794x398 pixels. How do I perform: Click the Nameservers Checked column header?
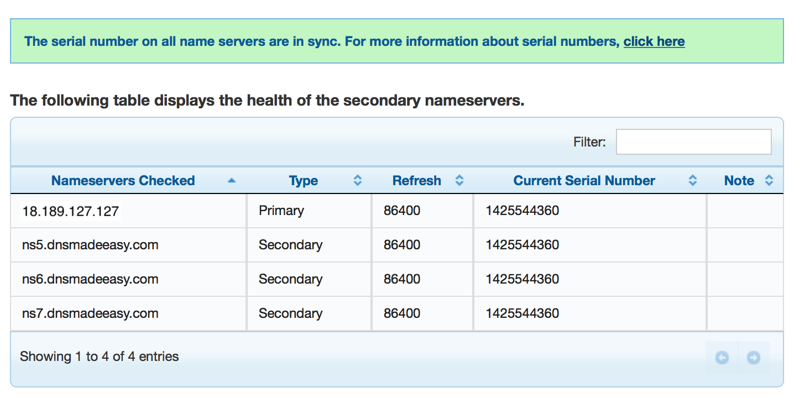(123, 180)
